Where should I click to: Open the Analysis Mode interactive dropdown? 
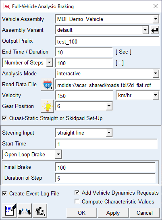[x=156, y=73]
